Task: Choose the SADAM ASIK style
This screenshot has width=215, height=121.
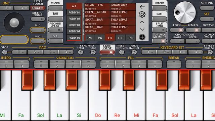Action: [123, 7]
